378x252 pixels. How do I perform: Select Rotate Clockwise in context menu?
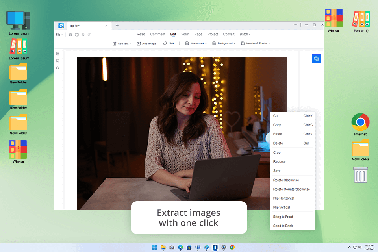click(293, 180)
